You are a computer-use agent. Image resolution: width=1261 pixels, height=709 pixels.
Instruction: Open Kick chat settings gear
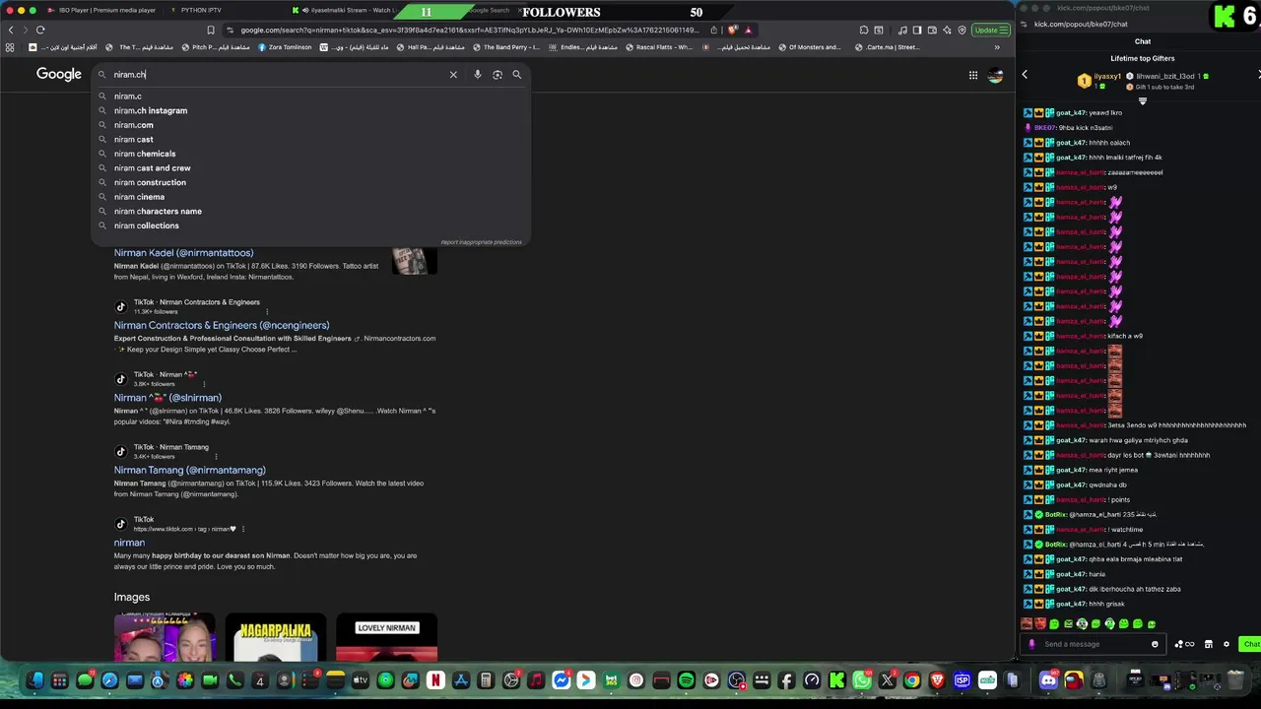[x=1227, y=644]
